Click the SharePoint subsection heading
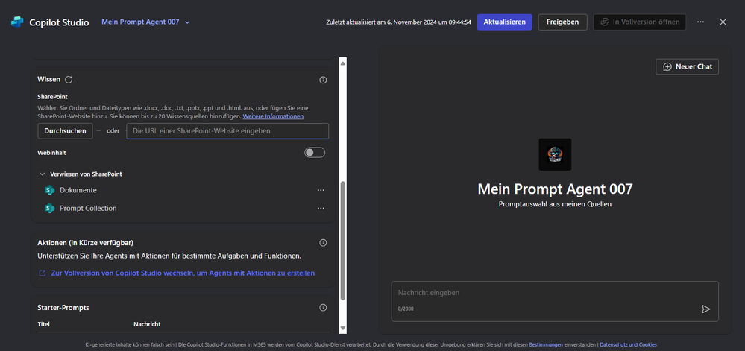This screenshot has height=351, width=745. 52,96
